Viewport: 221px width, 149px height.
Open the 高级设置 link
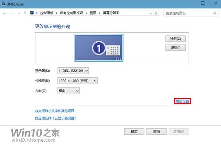tap(182, 101)
